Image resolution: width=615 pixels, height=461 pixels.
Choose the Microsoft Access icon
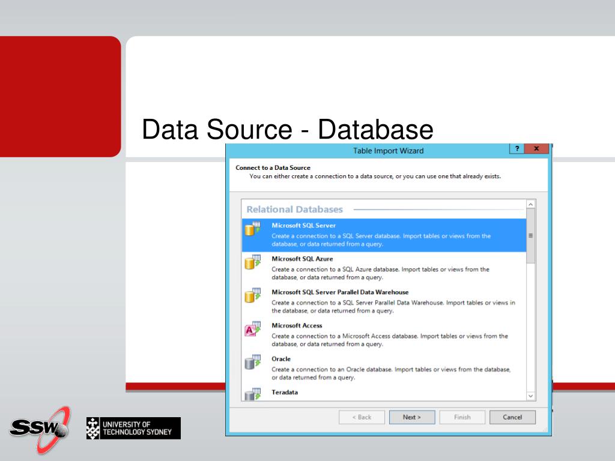253,328
